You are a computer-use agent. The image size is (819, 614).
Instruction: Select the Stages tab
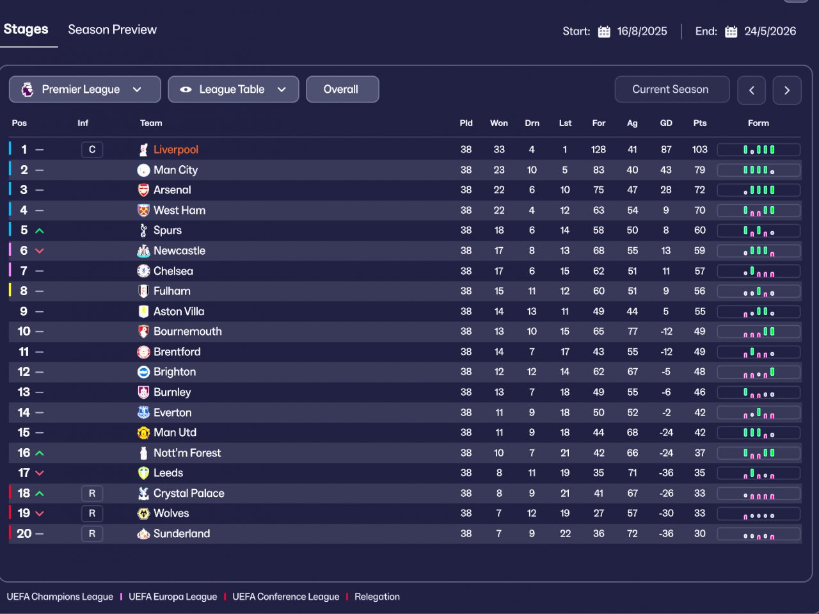coord(26,29)
